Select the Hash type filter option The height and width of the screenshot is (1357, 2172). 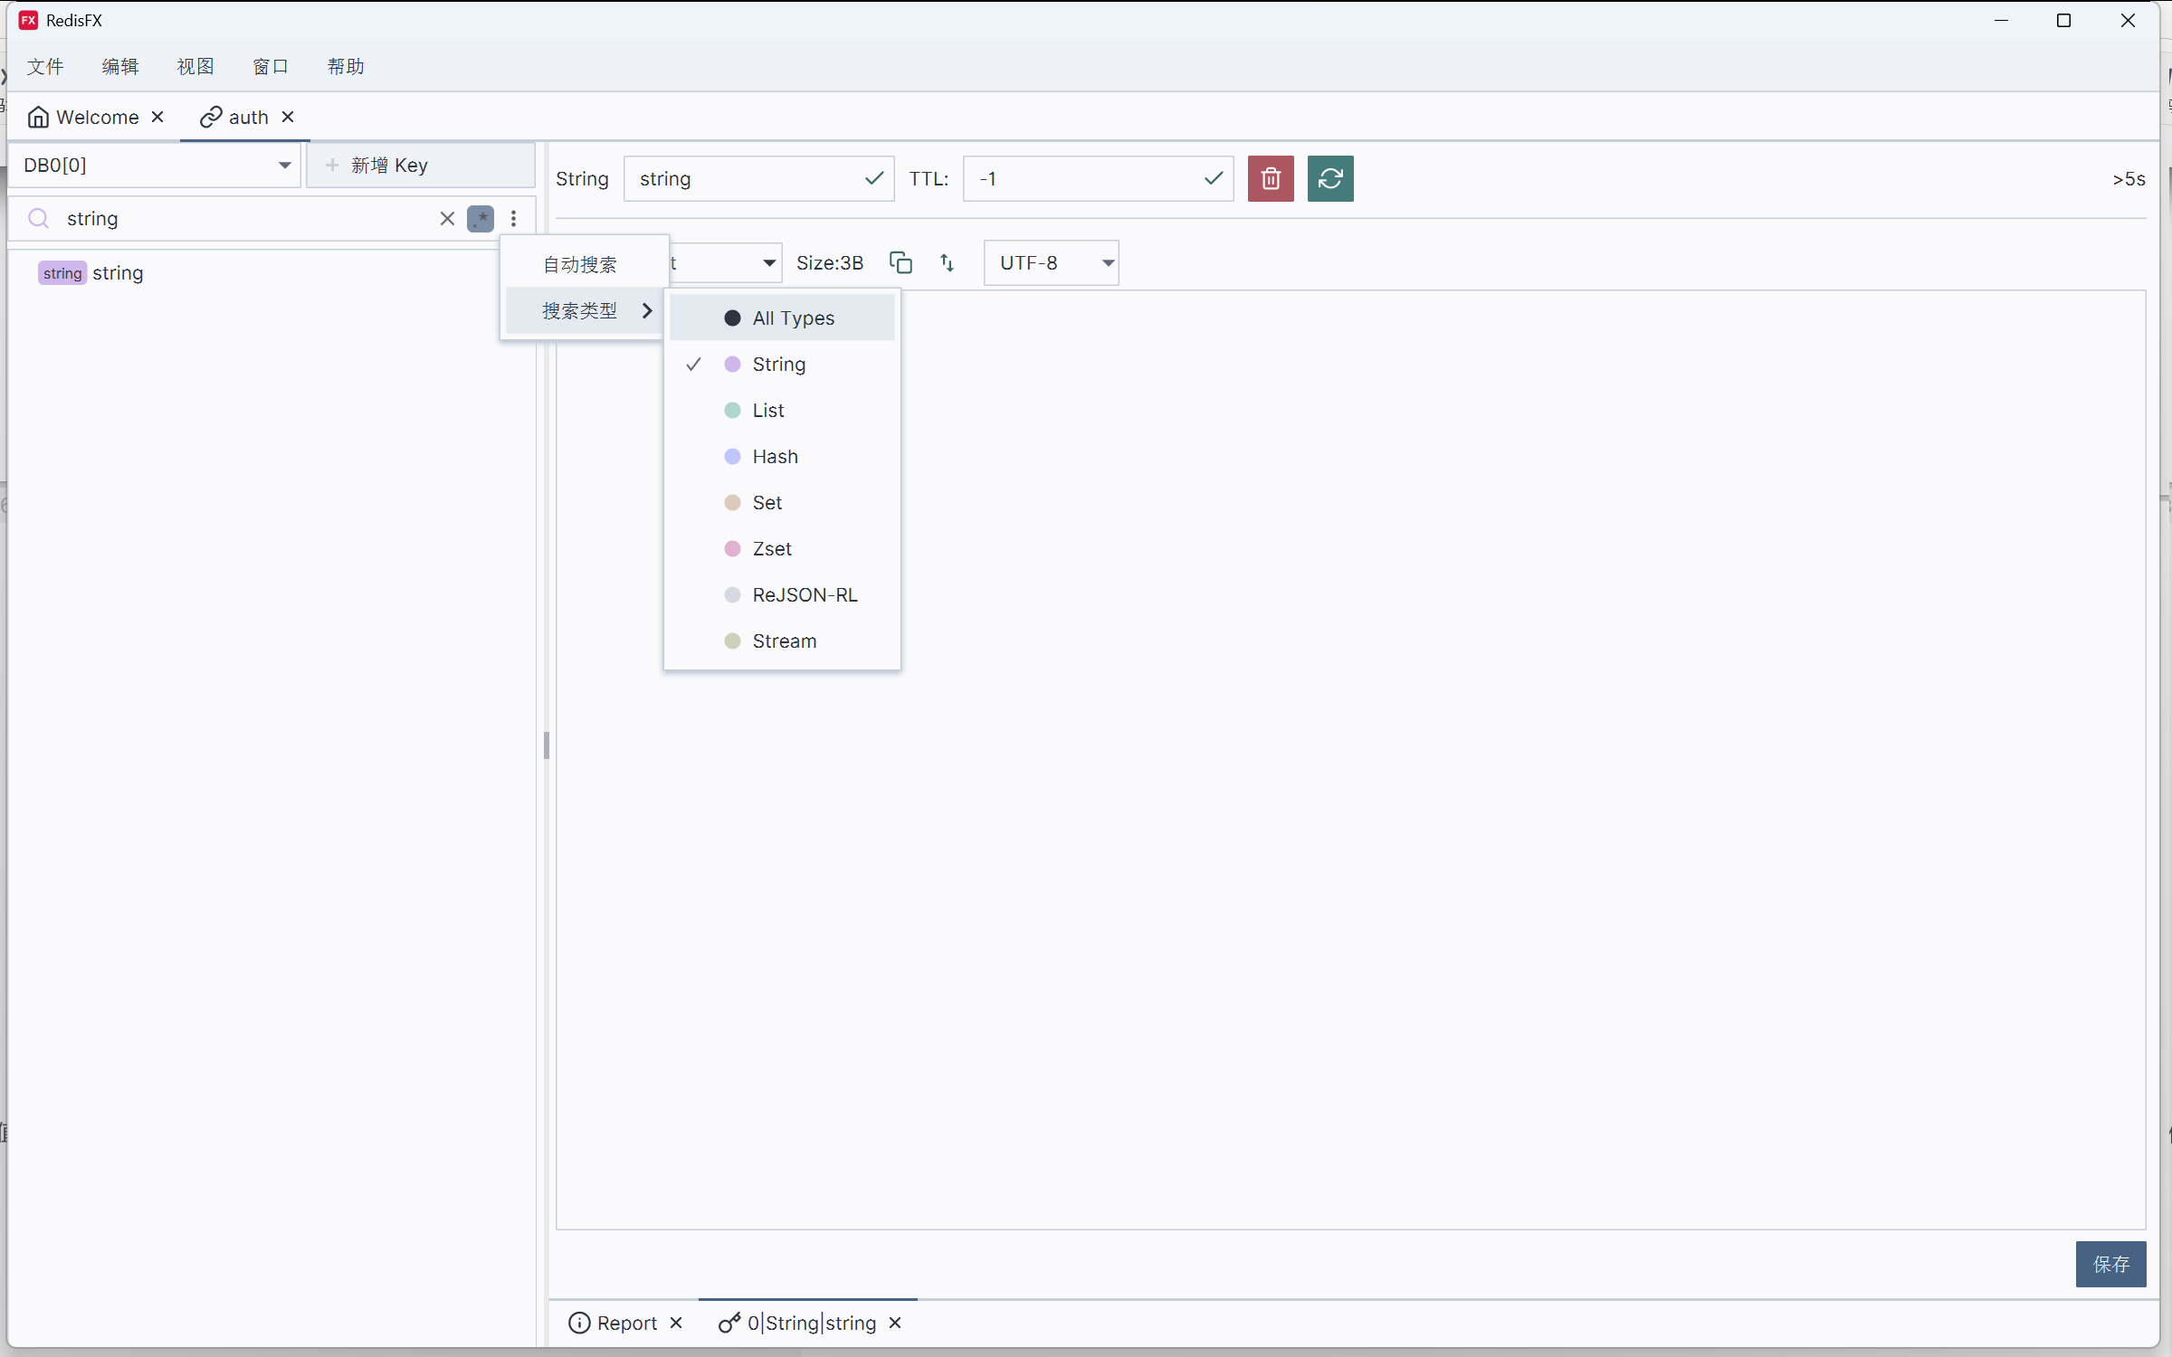pos(775,456)
